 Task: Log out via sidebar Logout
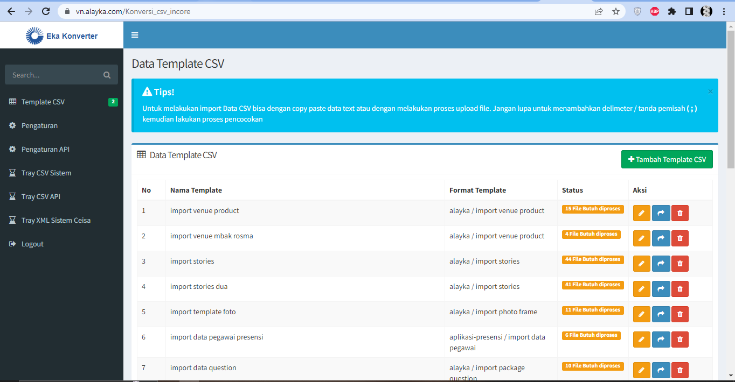point(61,244)
